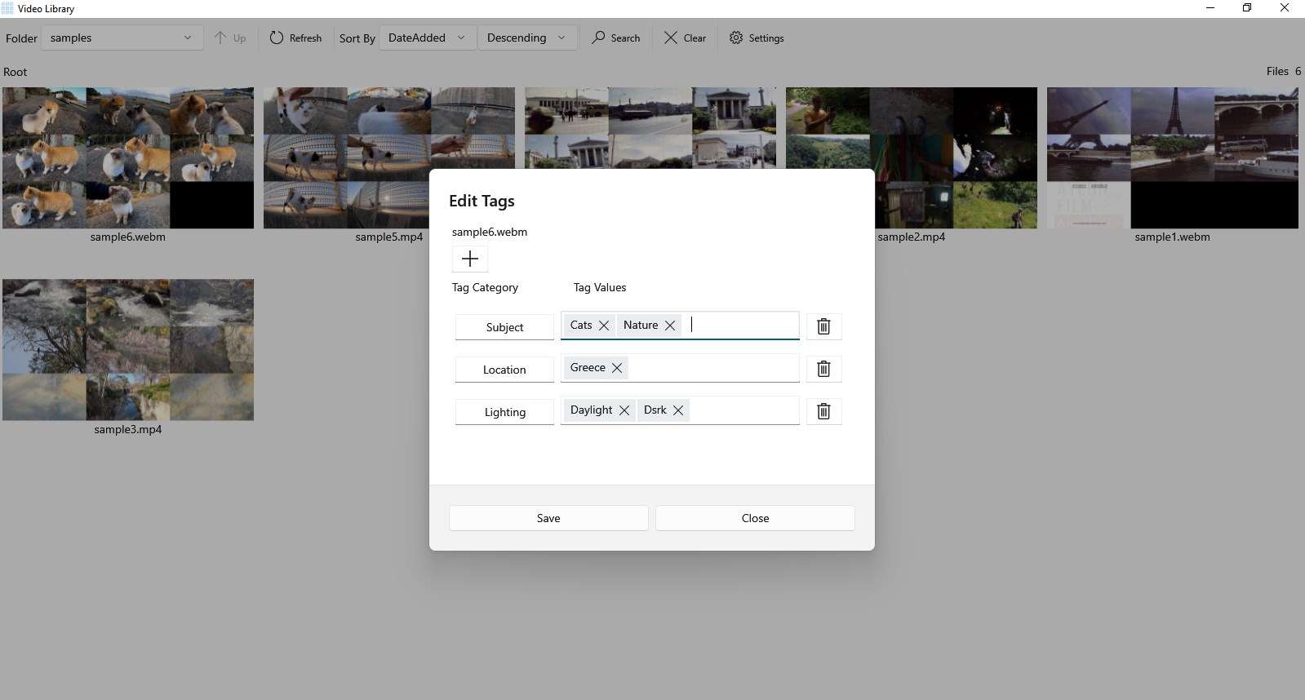This screenshot has width=1305, height=700.
Task: Click the sample6.webm filename in the dialog
Action: click(490, 232)
